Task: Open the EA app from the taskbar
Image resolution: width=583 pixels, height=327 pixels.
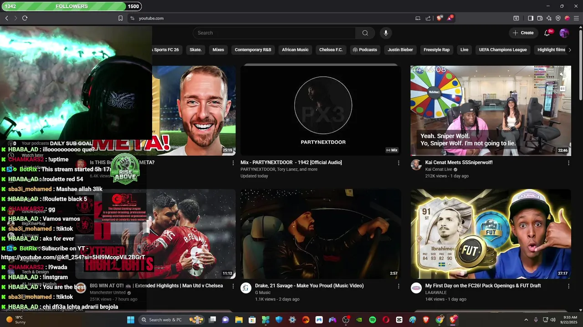Action: click(306, 320)
